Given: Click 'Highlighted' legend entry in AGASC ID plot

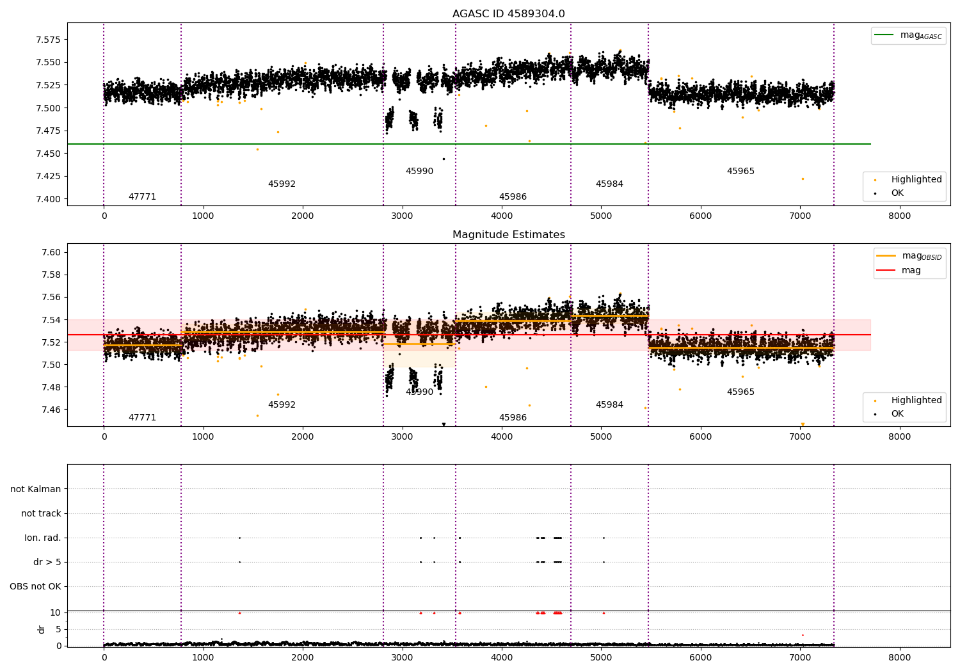Looking at the screenshot, I should tap(908, 180).
